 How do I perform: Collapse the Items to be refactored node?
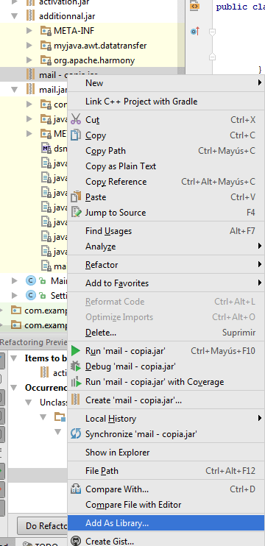click(14, 358)
